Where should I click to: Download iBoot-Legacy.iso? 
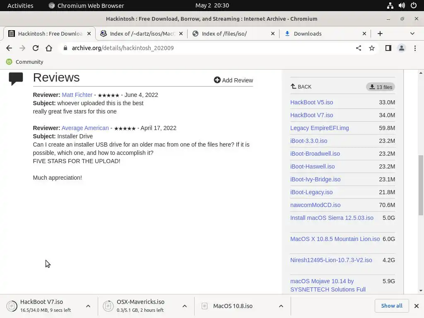click(x=311, y=192)
